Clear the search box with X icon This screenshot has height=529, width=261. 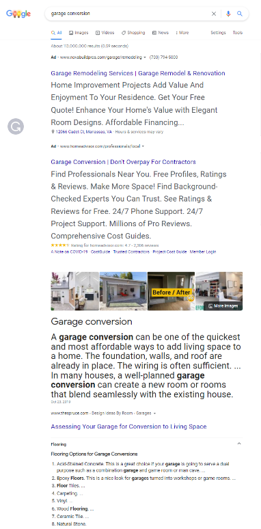point(214,14)
